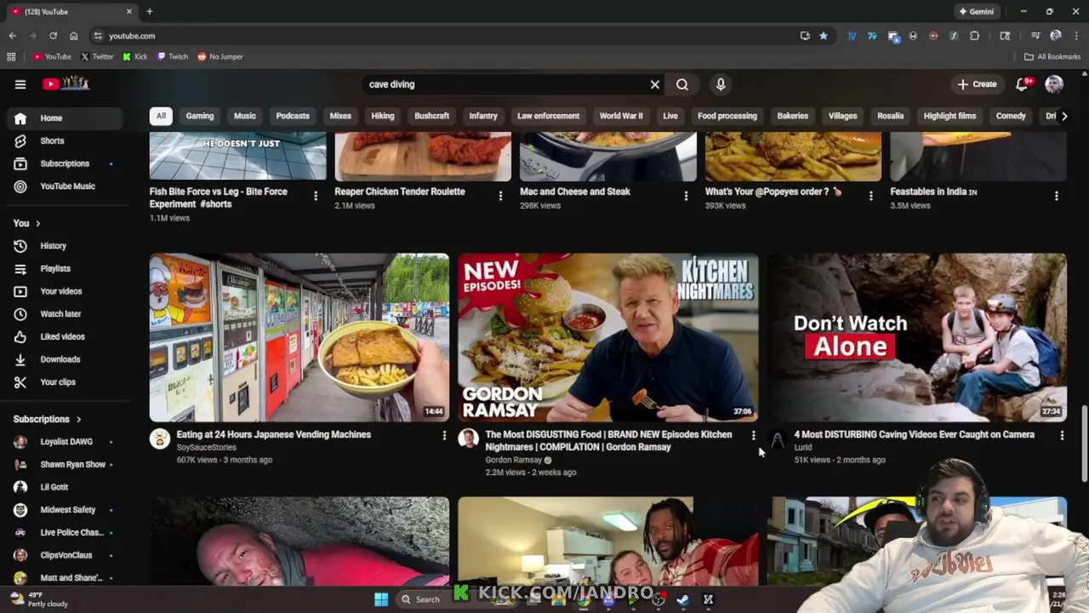Image resolution: width=1089 pixels, height=613 pixels.
Task: Open options for Popeyes order short
Action: [870, 196]
